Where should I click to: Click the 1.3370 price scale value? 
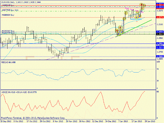click(160, 11)
